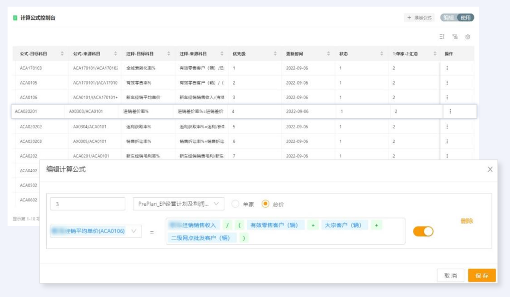
Task: Switch the 编辑/使用 mode toggle
Action: point(457,17)
